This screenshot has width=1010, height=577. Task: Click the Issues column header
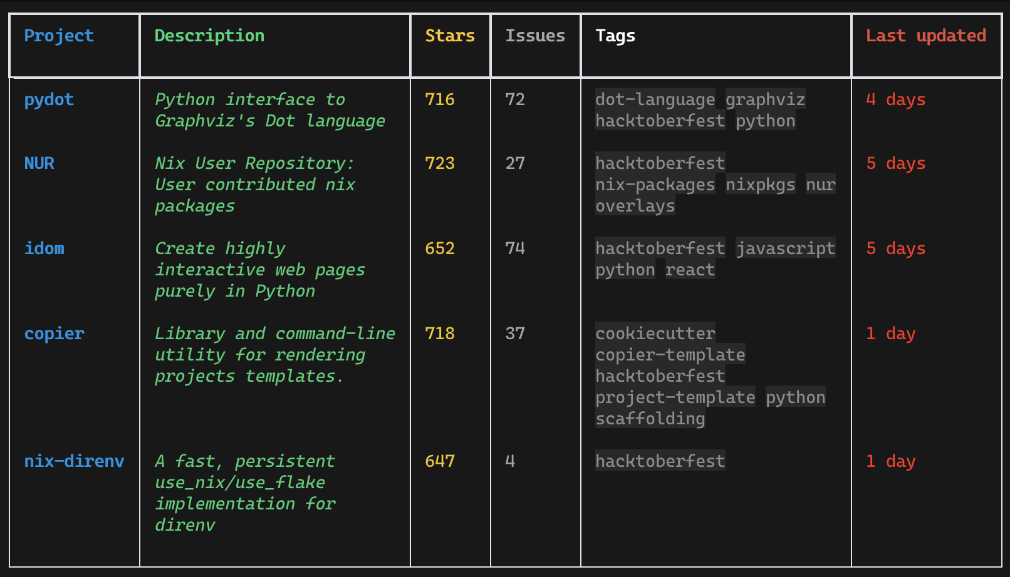point(535,36)
